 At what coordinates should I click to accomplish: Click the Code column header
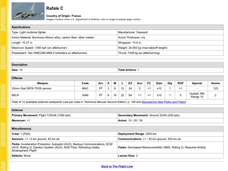pyautogui.click(x=85, y=83)
